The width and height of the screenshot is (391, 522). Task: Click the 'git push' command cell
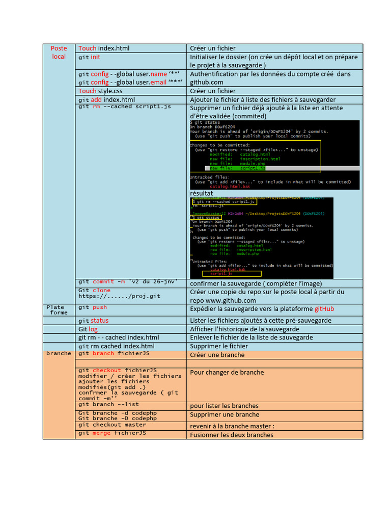pos(131,310)
